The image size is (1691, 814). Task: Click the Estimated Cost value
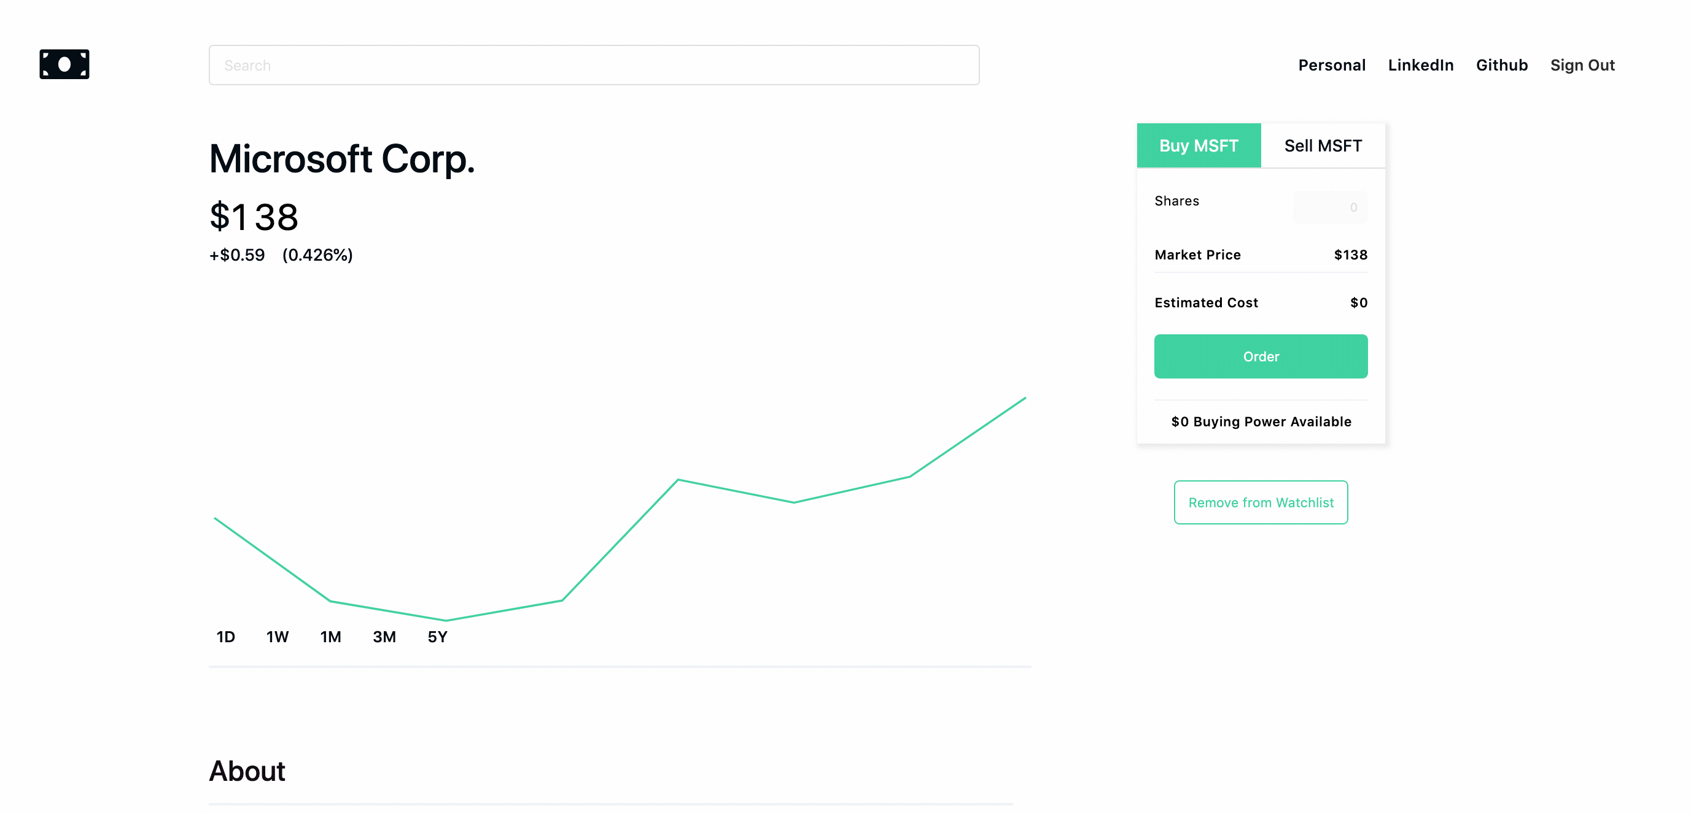coord(1358,302)
